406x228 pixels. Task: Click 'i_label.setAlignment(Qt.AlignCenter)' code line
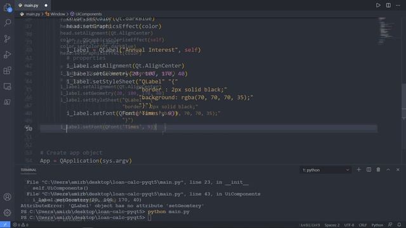[126, 66]
